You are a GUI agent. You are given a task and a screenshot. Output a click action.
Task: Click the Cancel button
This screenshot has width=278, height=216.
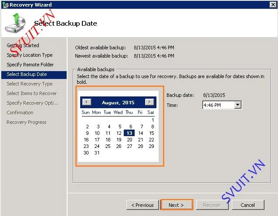point(248,205)
